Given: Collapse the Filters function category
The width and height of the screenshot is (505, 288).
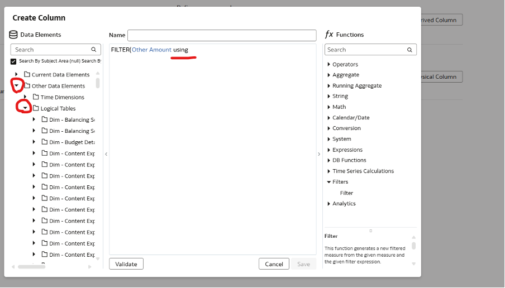Looking at the screenshot, I should coord(328,182).
